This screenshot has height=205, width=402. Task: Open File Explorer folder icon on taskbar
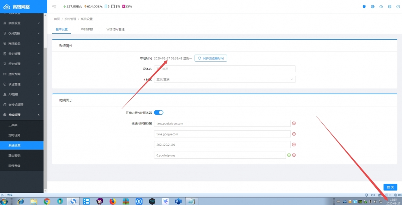click(34, 201)
